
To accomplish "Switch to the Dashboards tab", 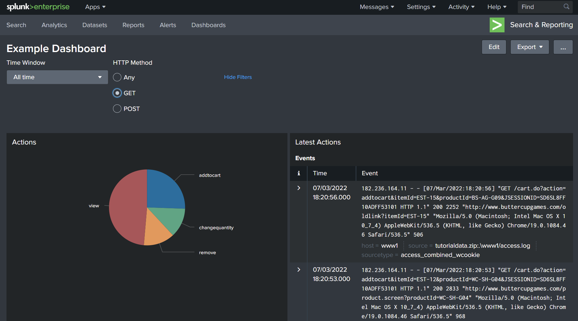I will click(208, 25).
